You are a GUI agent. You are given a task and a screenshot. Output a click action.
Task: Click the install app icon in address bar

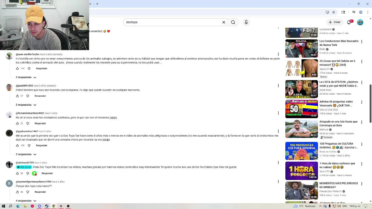327,12
